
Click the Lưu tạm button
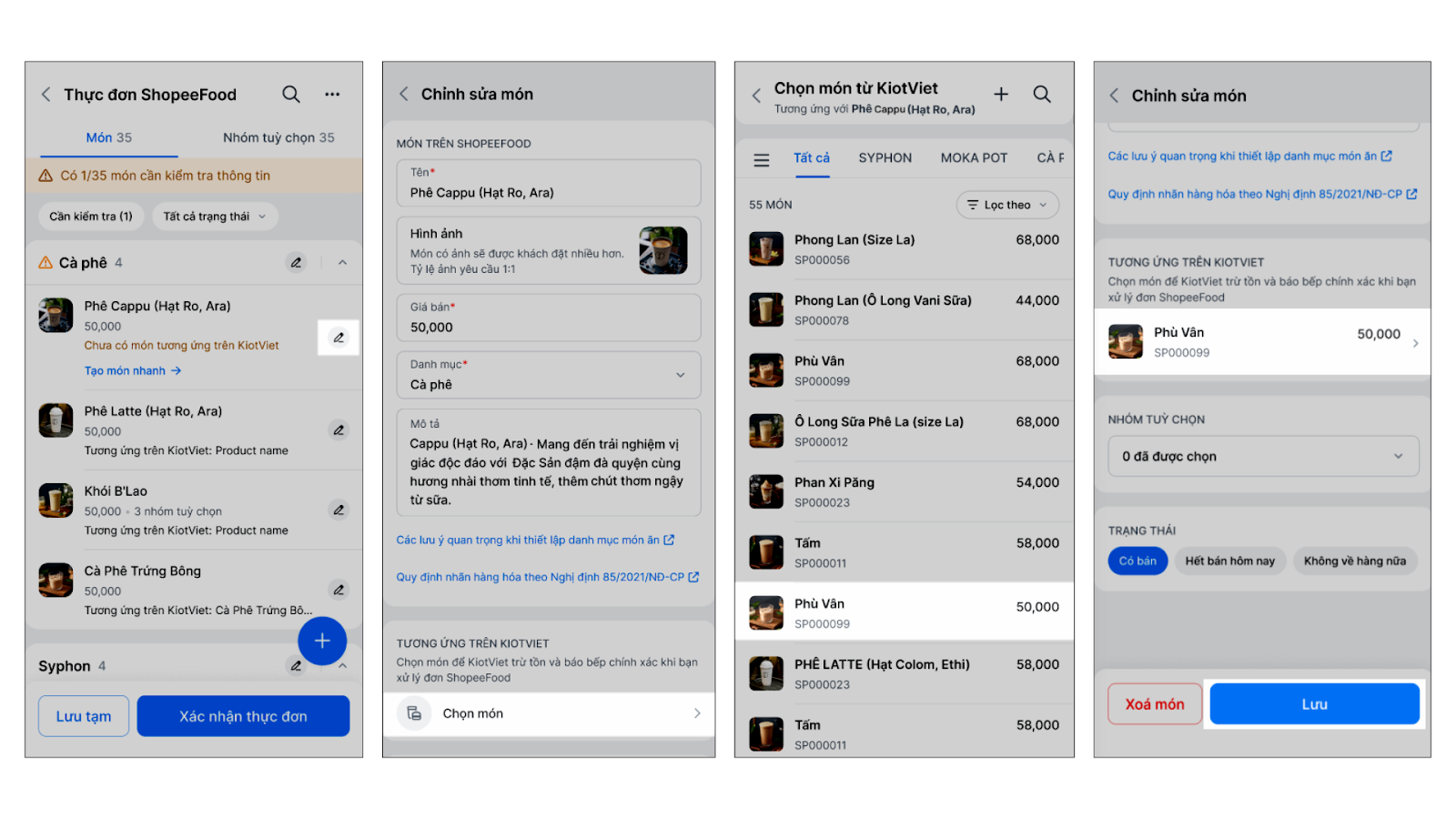84,716
